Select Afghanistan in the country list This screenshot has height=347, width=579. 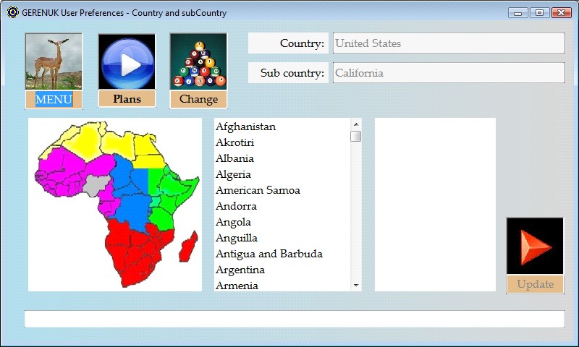pos(246,127)
